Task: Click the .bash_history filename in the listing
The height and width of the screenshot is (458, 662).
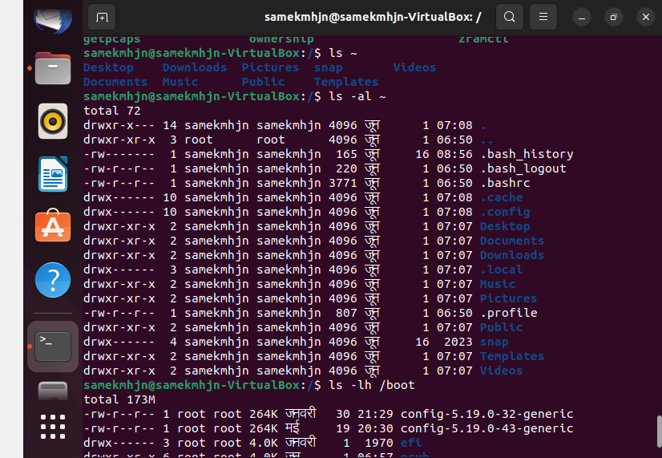Action: (x=527, y=154)
